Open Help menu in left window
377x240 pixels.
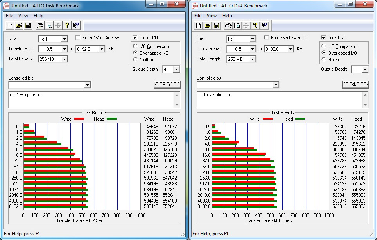click(38, 16)
